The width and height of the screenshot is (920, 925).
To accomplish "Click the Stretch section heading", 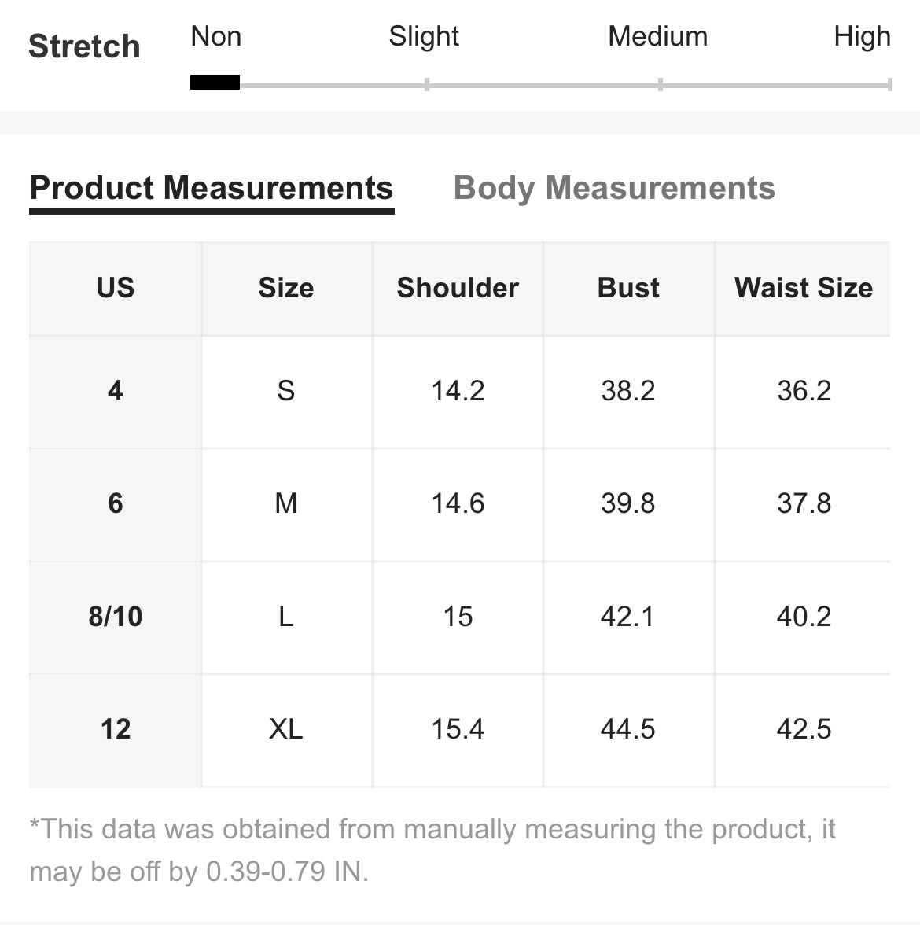I will 84,46.
